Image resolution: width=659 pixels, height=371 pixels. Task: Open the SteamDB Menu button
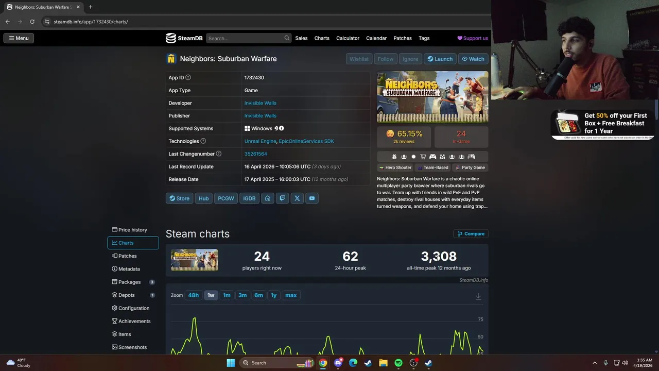[19, 38]
